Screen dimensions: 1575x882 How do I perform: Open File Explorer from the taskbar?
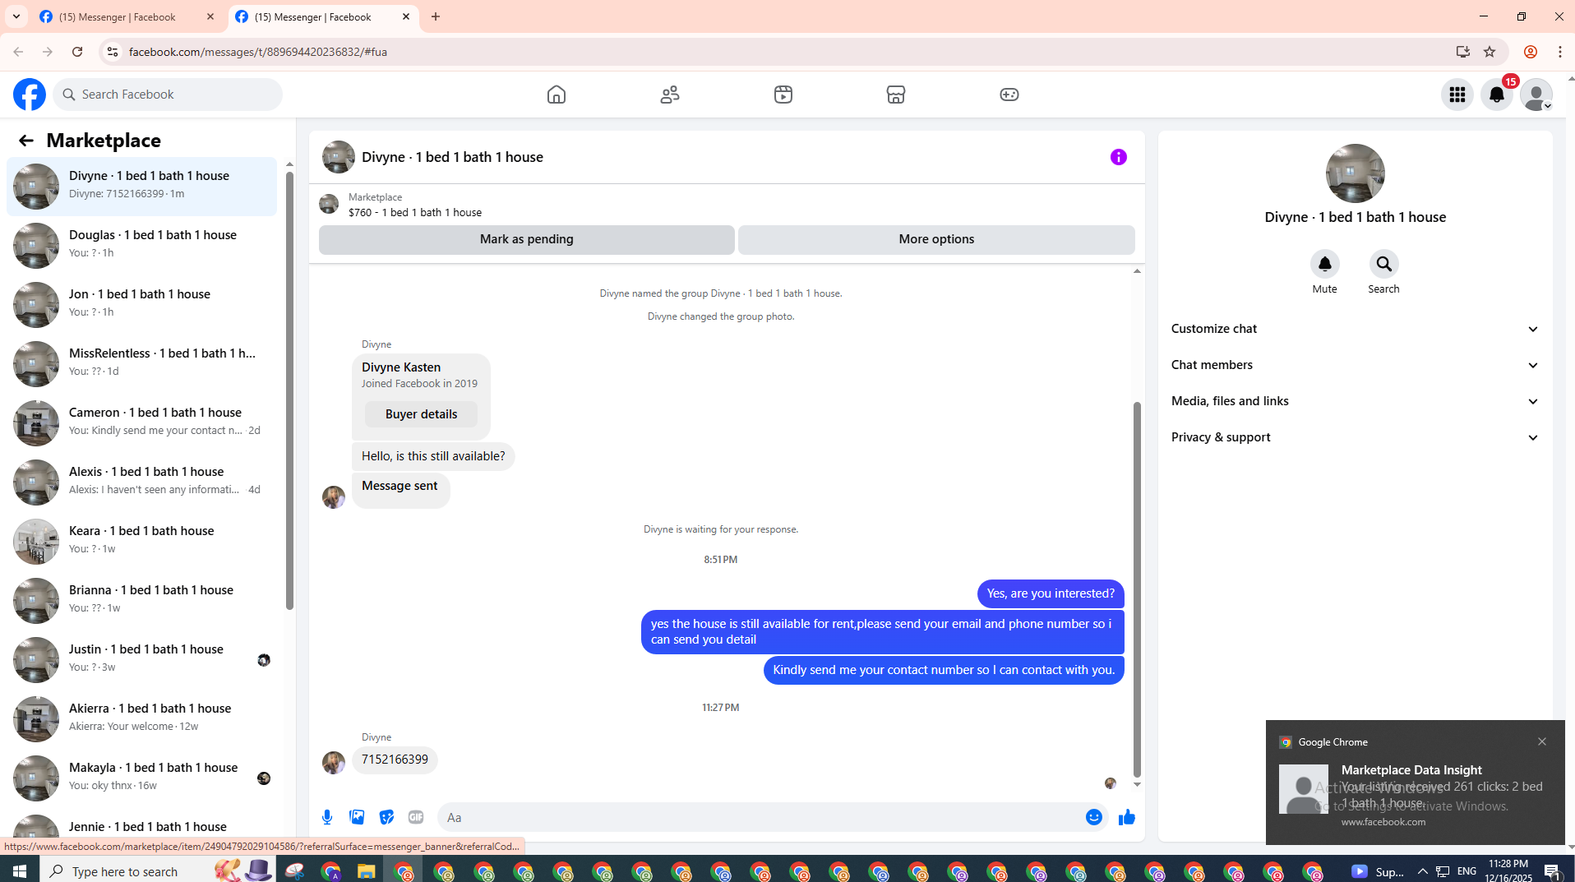pos(366,871)
